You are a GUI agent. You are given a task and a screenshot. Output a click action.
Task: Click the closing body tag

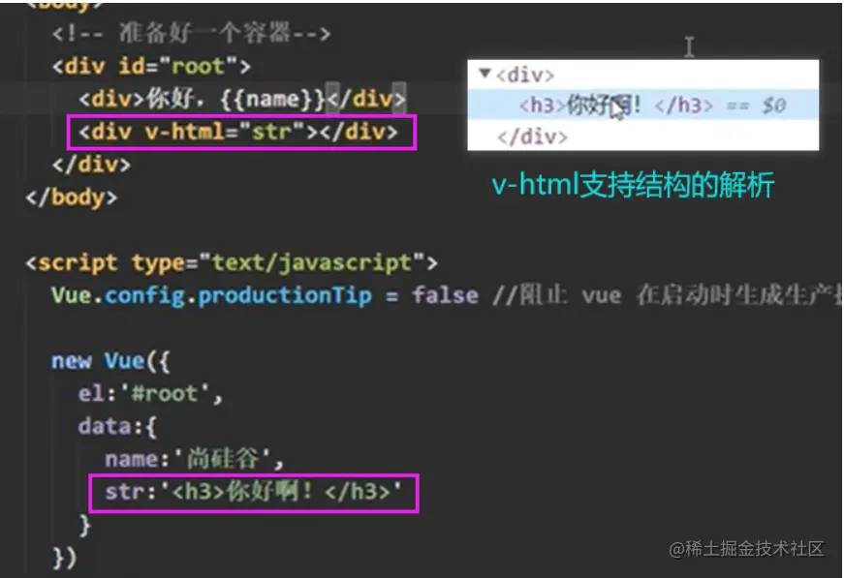tap(71, 198)
